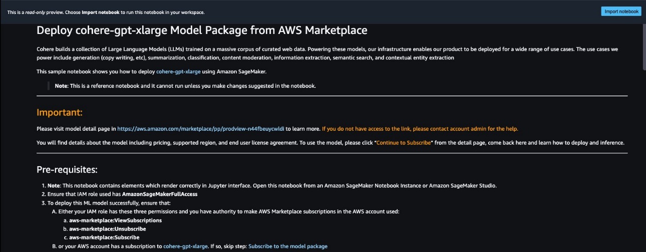Follow the "Subscribe to the model package" link
646x252 pixels.
(288, 247)
